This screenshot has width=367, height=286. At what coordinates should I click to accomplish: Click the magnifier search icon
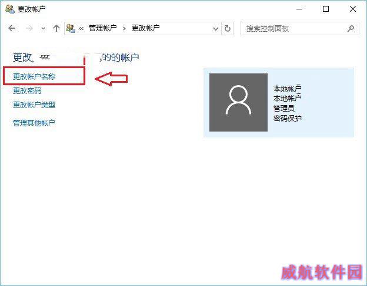(x=351, y=29)
